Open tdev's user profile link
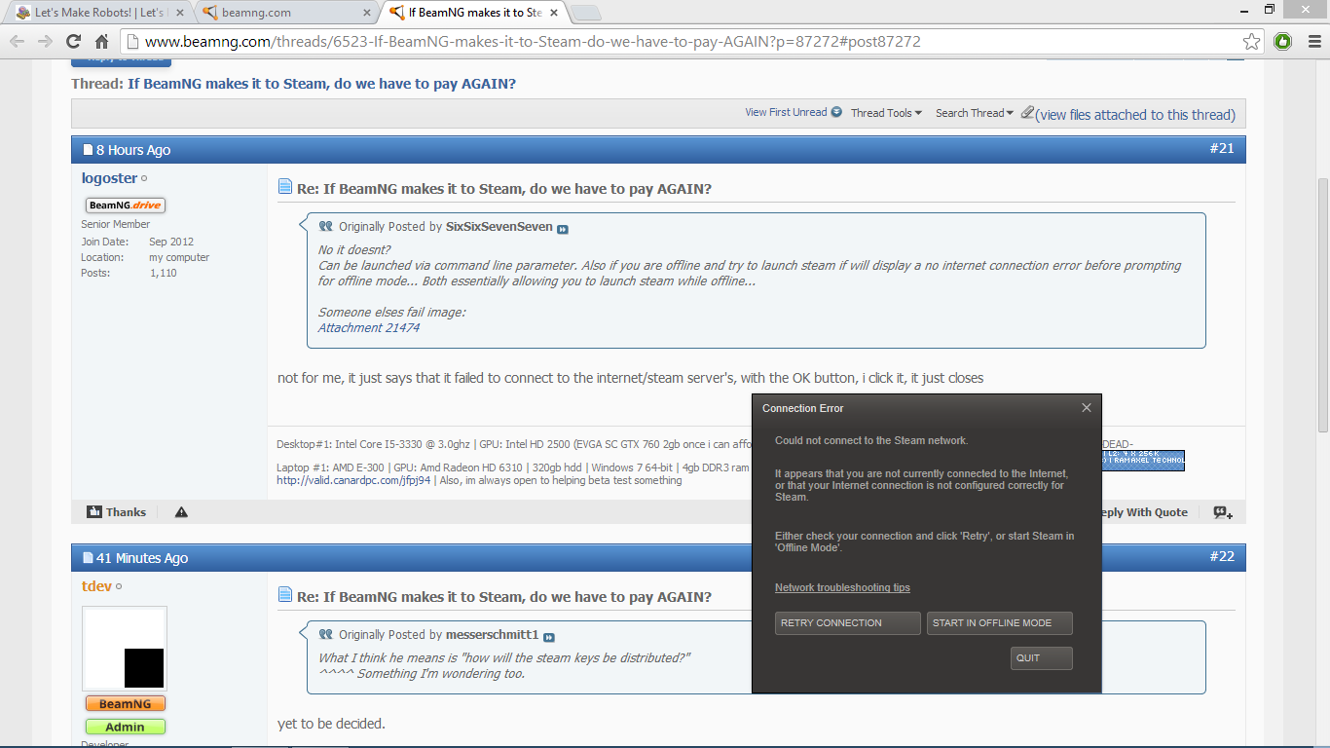The width and height of the screenshot is (1330, 748). point(96,586)
